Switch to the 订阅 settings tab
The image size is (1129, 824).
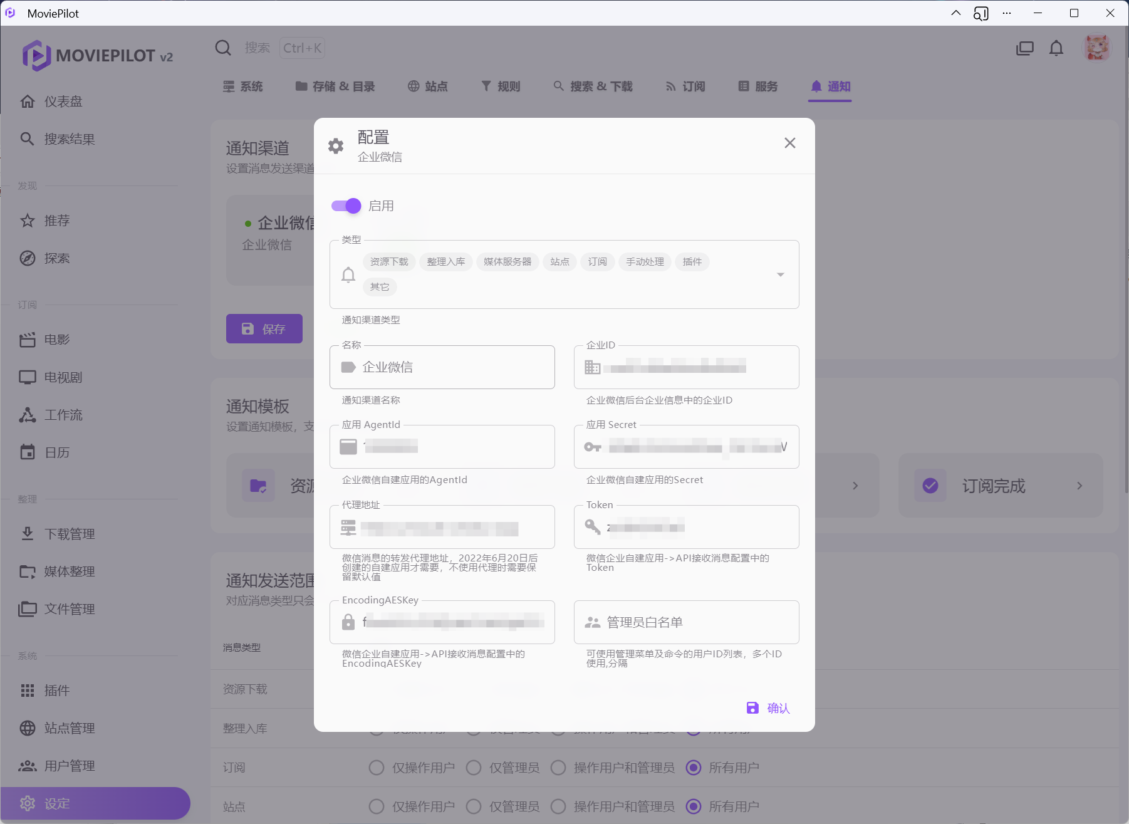pos(685,86)
